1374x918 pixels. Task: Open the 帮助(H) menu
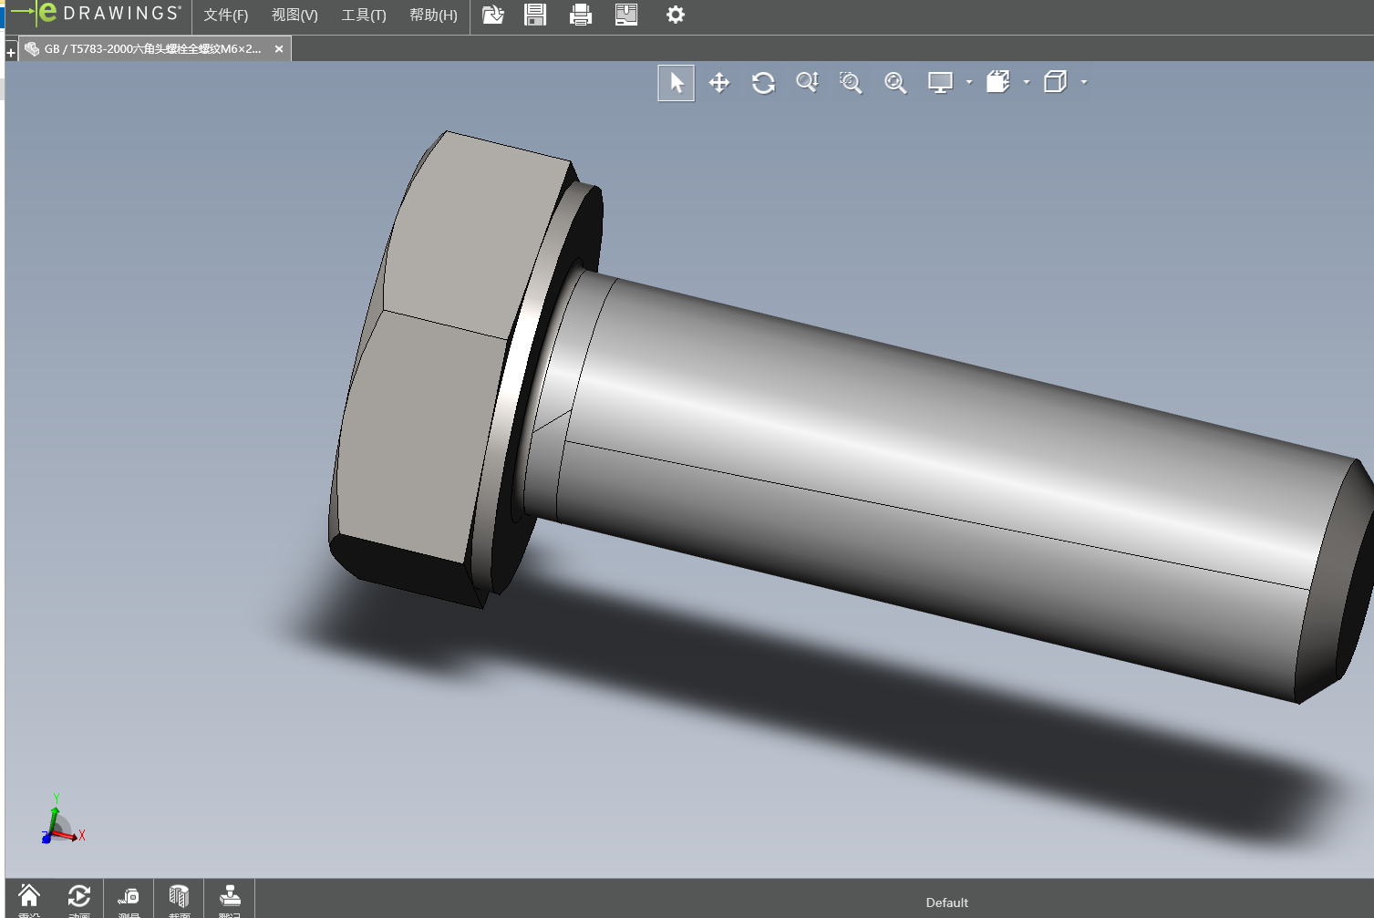pos(433,15)
